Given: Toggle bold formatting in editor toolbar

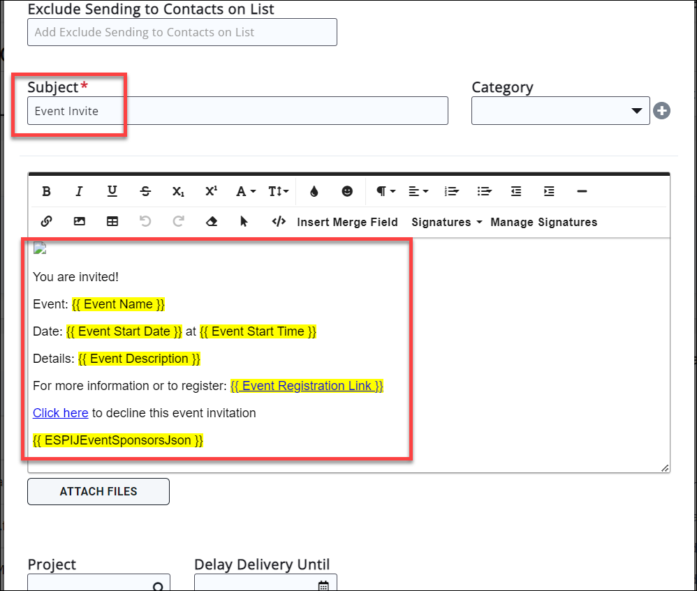Looking at the screenshot, I should click(x=47, y=191).
